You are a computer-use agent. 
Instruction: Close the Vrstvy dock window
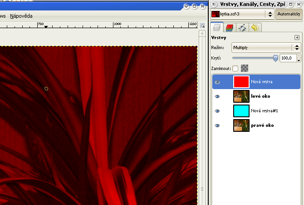coord(299,4)
